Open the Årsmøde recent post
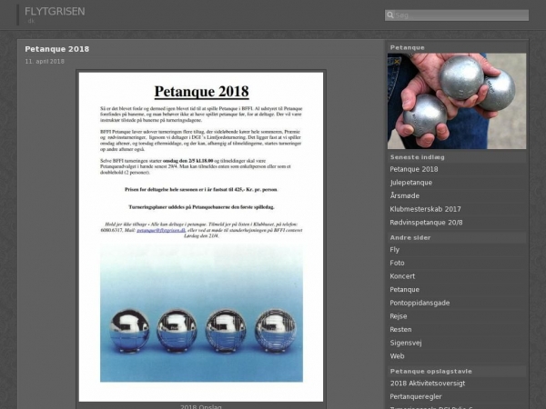This screenshot has height=409, width=546. [x=405, y=195]
